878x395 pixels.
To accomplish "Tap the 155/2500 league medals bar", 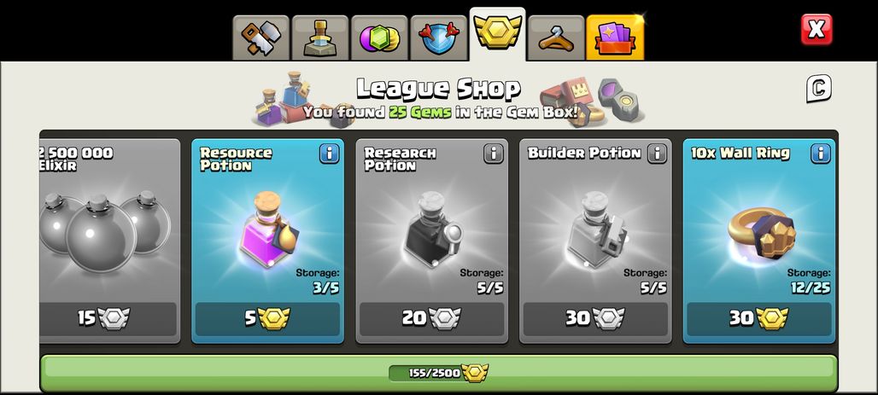I will point(439,373).
